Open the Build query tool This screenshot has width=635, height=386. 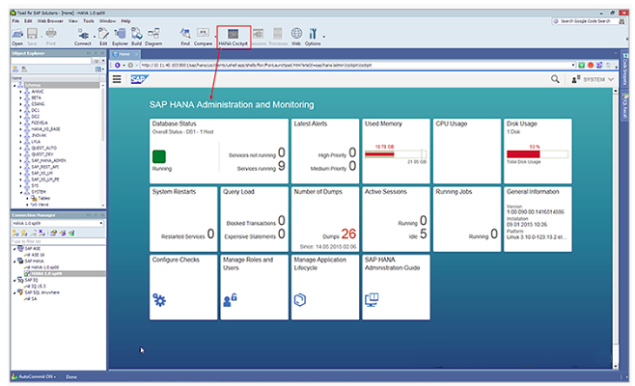(136, 34)
